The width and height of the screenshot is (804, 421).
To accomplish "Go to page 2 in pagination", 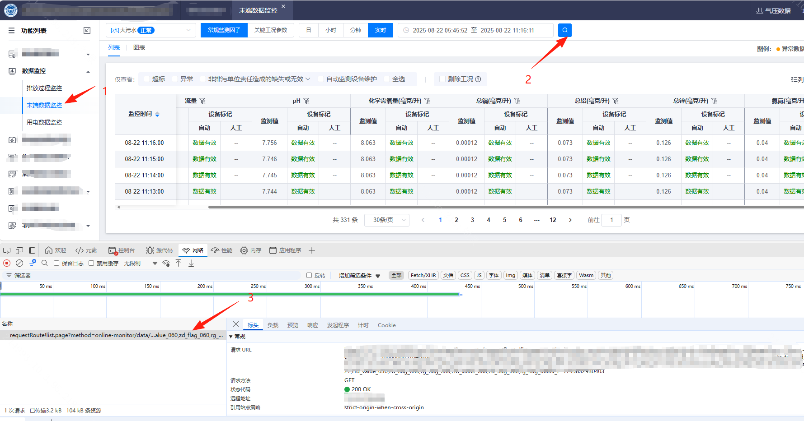I will pos(456,220).
